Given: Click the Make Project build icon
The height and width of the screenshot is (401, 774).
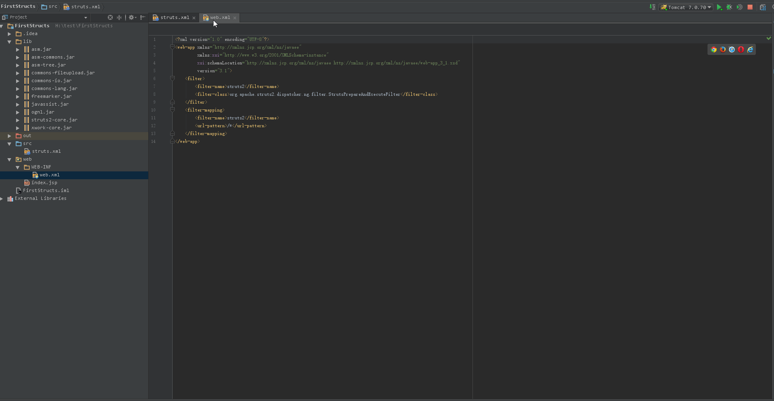Looking at the screenshot, I should coord(652,7).
